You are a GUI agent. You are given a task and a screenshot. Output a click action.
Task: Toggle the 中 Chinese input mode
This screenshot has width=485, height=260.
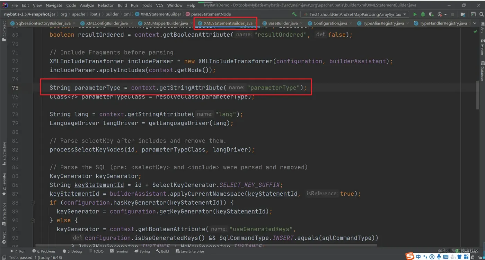pos(418,257)
